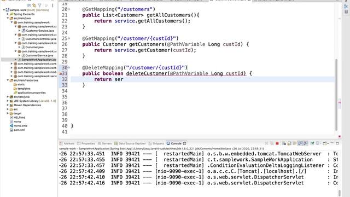Expand the target folder
This screenshot has width=350, height=197.
(8, 113)
